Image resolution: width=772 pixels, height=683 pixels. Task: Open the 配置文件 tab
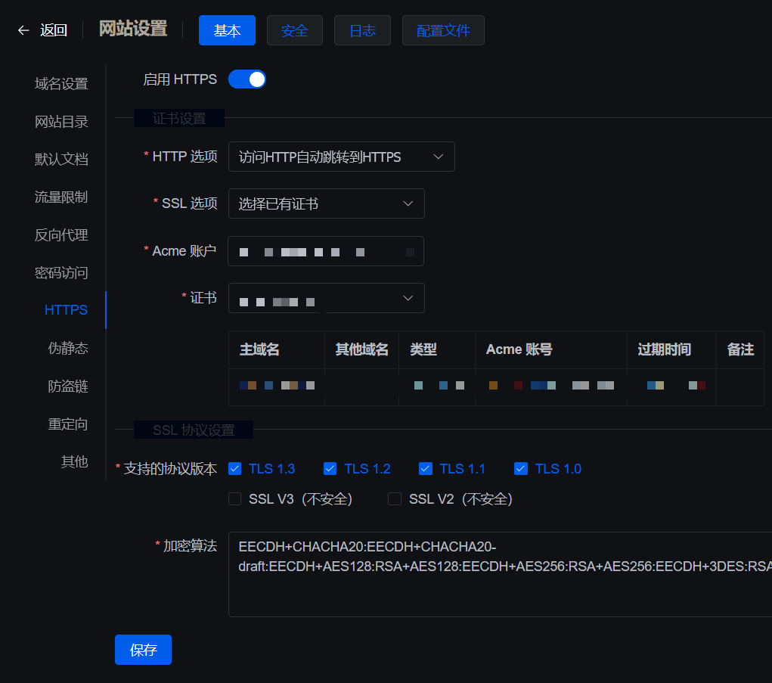click(x=443, y=30)
